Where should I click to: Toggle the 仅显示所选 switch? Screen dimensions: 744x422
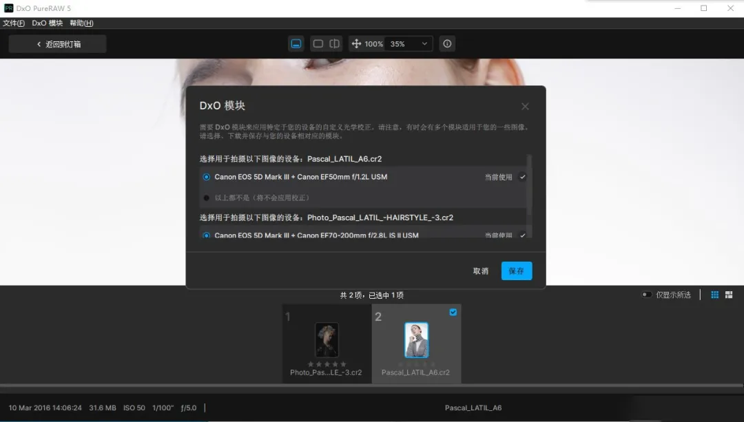(646, 295)
